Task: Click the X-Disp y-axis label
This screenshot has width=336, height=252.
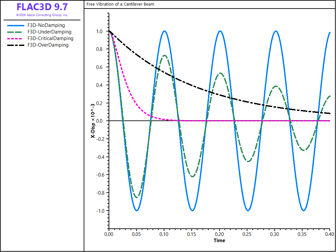Action: coord(93,121)
